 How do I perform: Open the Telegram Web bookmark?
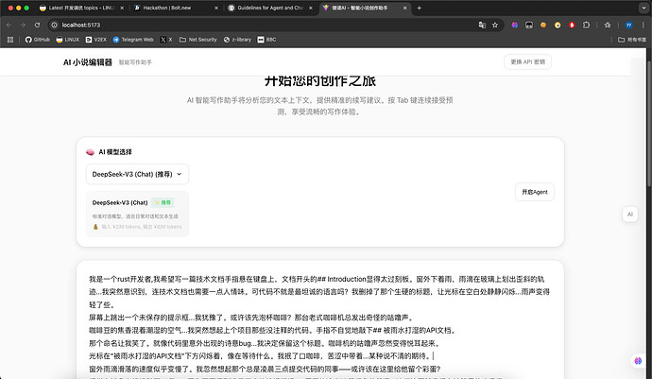pos(133,40)
